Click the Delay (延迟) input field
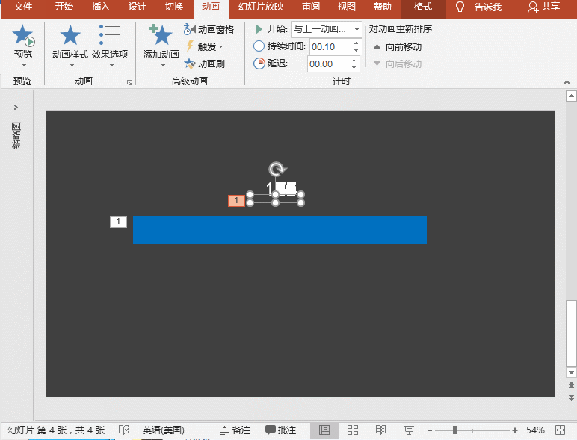The width and height of the screenshot is (577, 440). [329, 64]
